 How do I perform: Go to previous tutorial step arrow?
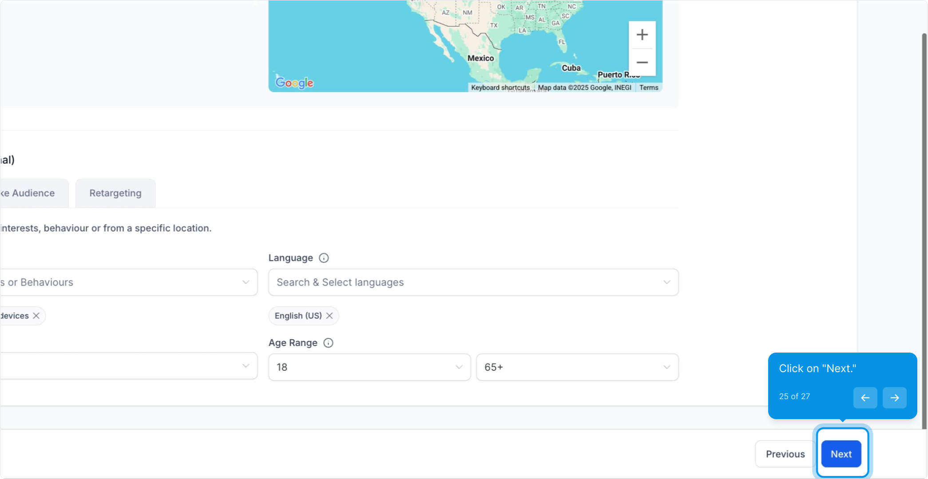tap(865, 397)
